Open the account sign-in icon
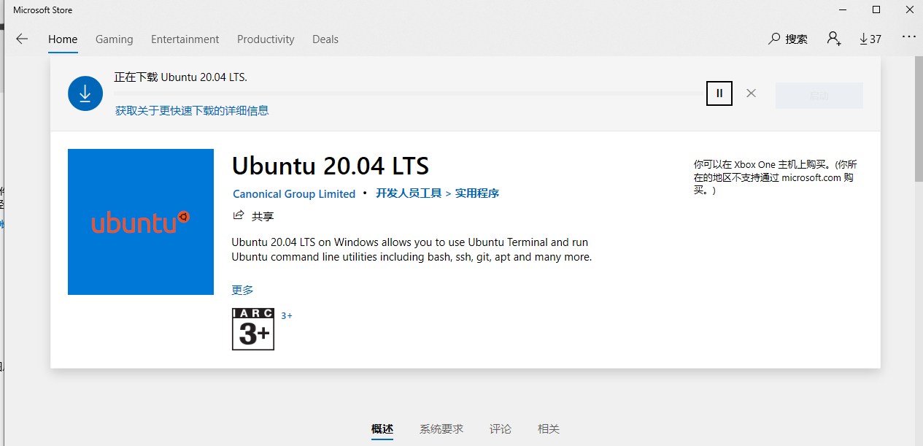Viewport: 923px width, 446px height. pyautogui.click(x=834, y=39)
